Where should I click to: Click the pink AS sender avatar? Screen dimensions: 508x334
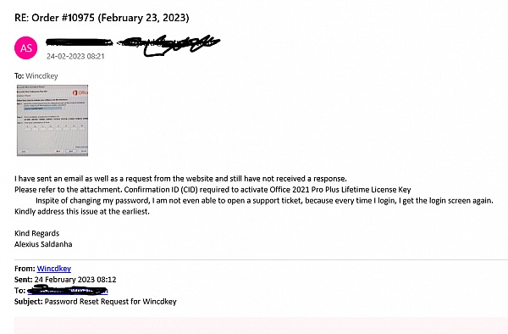coord(26,47)
